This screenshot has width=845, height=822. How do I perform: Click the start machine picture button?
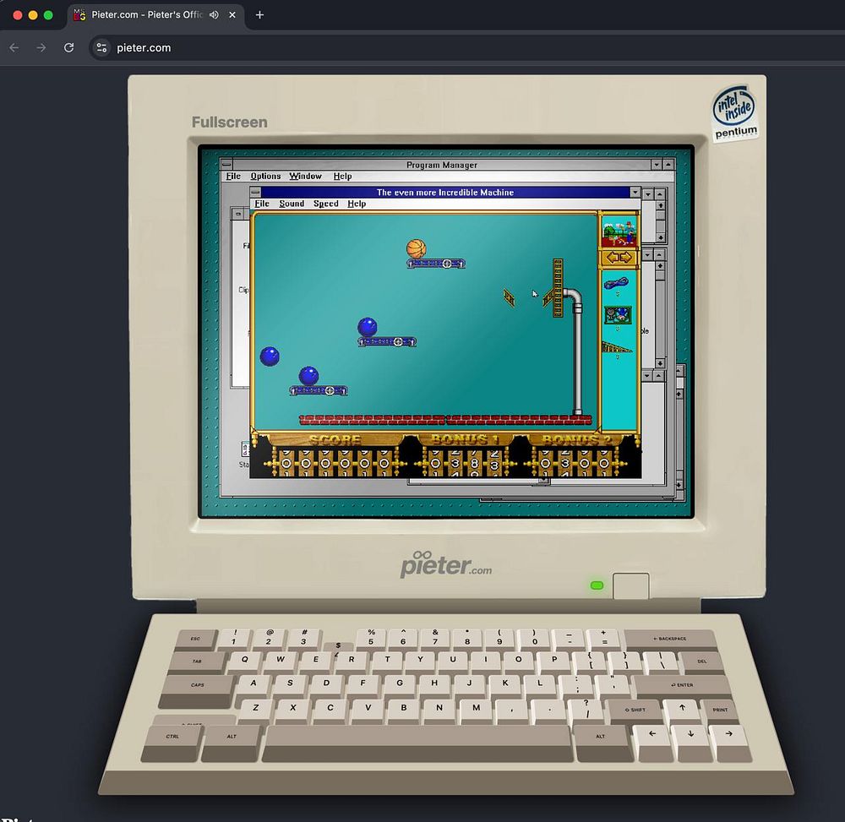(619, 231)
